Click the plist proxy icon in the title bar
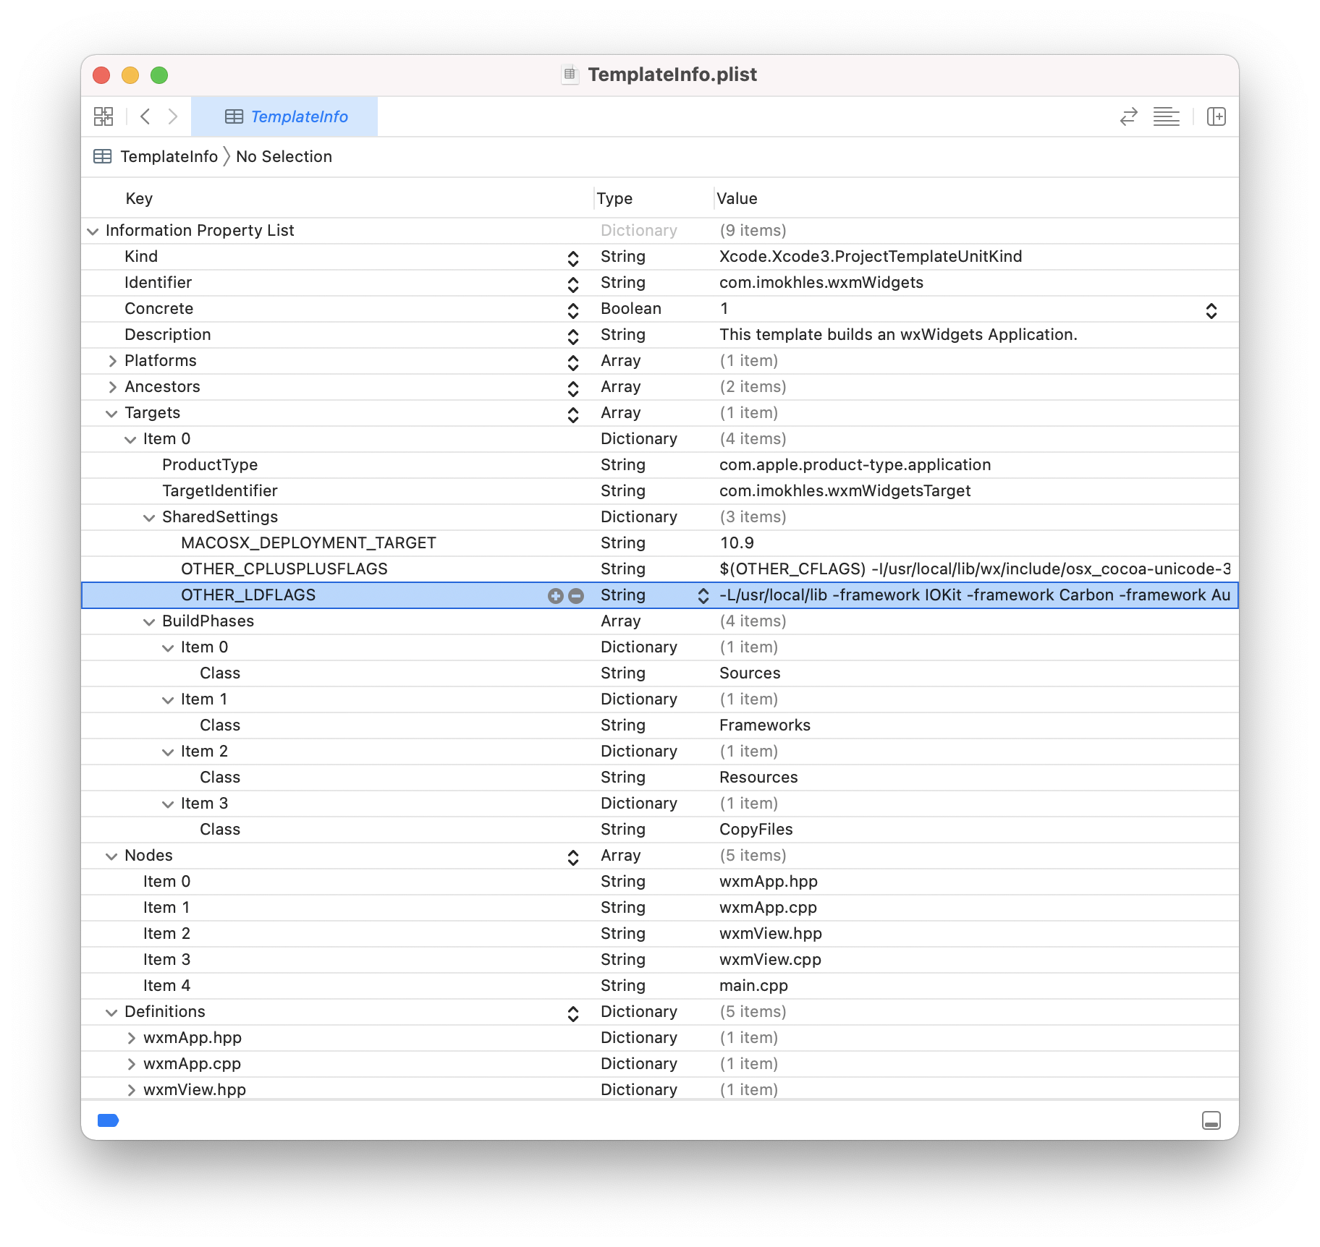Screen dimensions: 1320x1247 pos(570,74)
